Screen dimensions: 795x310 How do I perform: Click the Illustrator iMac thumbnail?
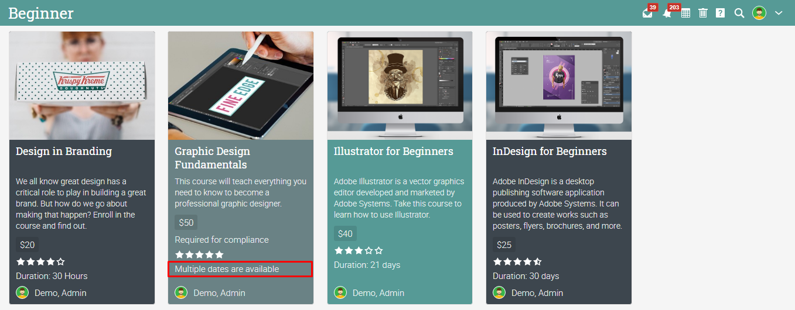(400, 85)
